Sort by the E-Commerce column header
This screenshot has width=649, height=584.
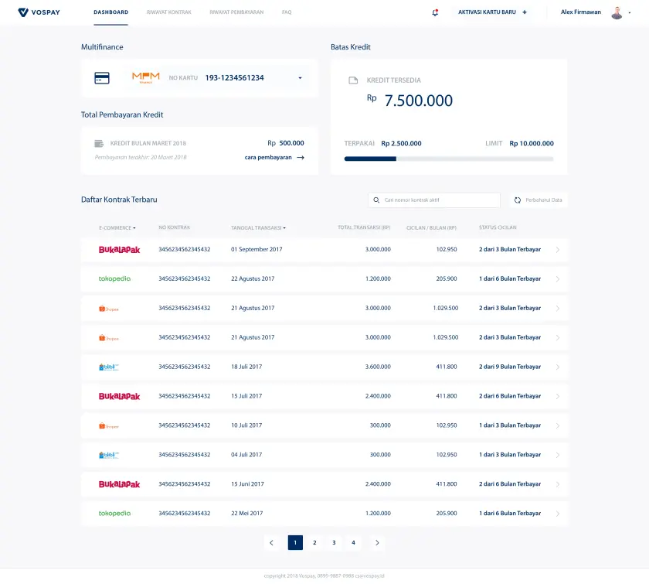117,228
